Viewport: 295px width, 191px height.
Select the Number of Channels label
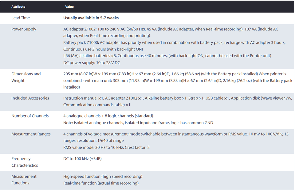click(x=30, y=116)
